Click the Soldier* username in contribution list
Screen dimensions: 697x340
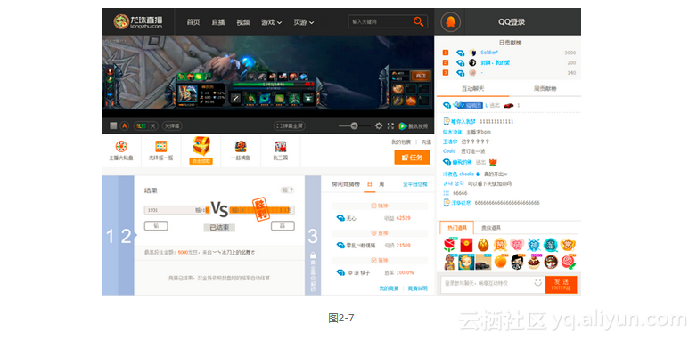pyautogui.click(x=489, y=53)
